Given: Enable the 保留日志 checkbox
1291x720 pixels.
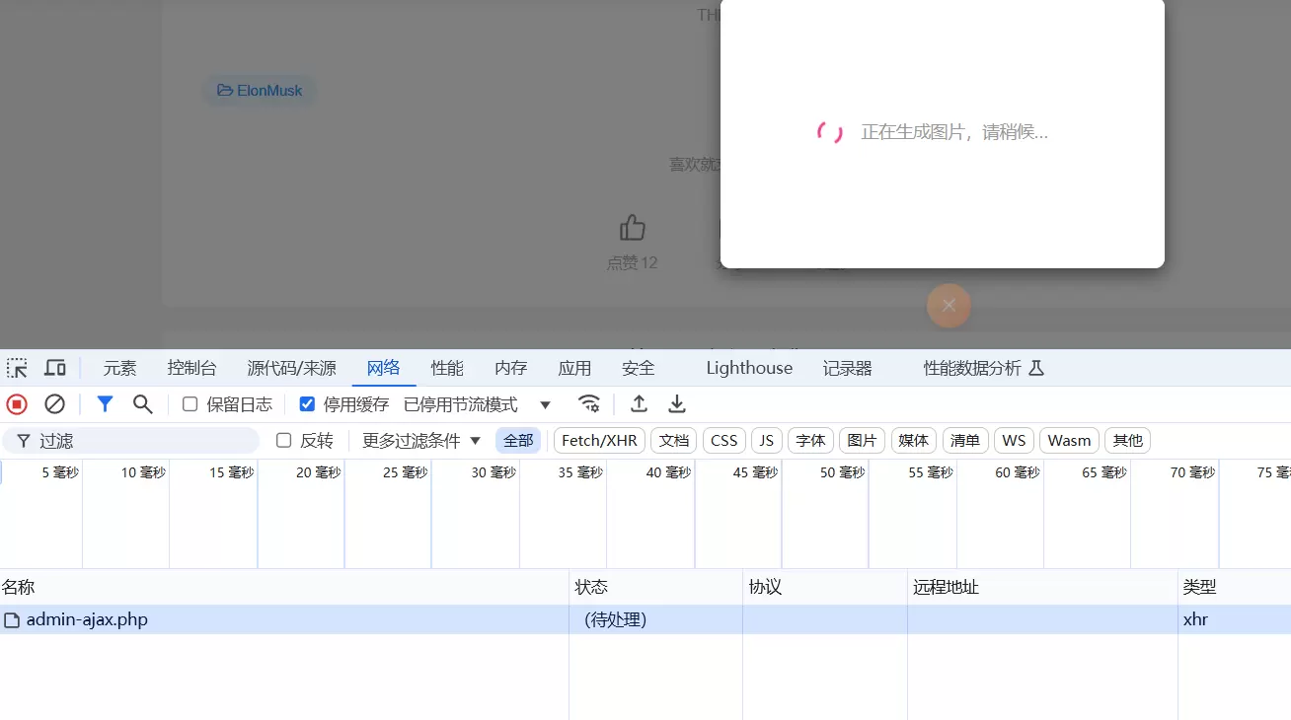Looking at the screenshot, I should point(190,404).
